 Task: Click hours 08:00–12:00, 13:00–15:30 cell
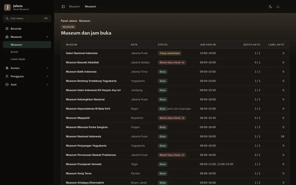pyautogui.click(x=216, y=164)
